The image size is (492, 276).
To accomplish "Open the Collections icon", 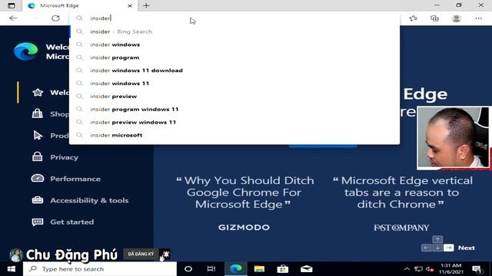I will [434, 18].
